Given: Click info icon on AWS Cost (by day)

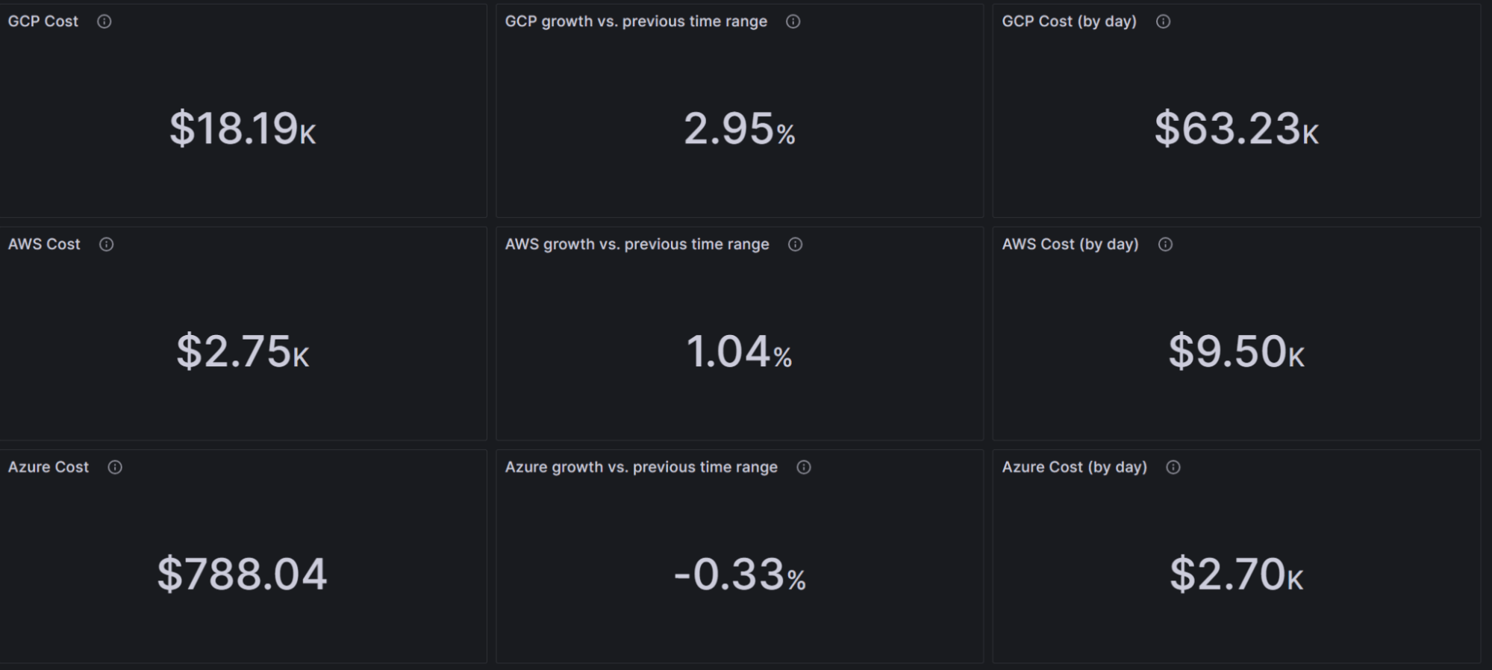Looking at the screenshot, I should pos(1166,244).
